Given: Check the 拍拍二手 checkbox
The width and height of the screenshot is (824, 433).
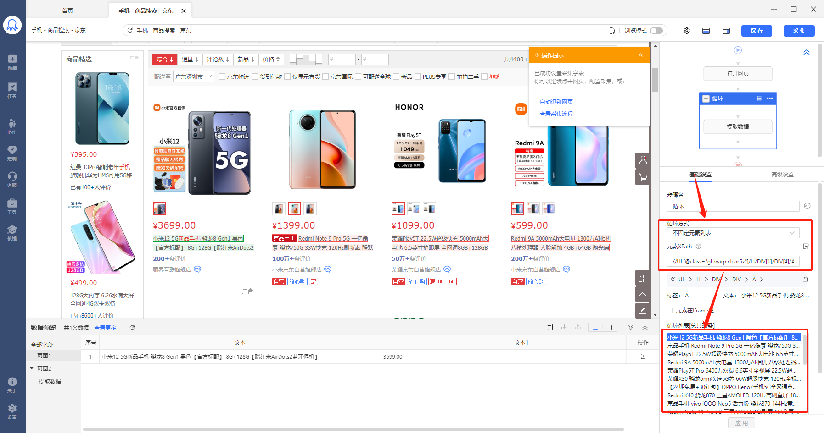Looking at the screenshot, I should [x=452, y=77].
